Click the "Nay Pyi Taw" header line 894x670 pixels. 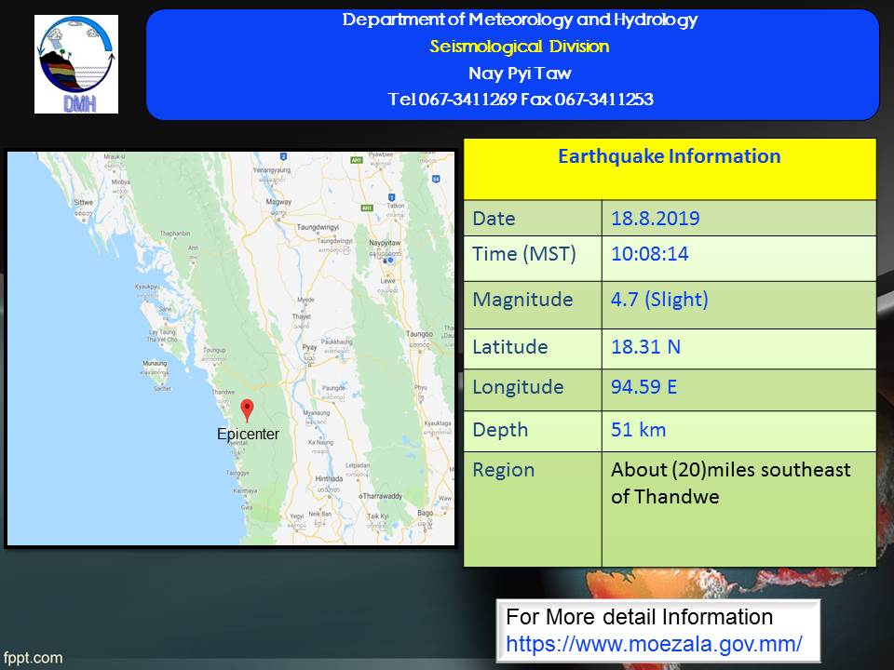(520, 73)
